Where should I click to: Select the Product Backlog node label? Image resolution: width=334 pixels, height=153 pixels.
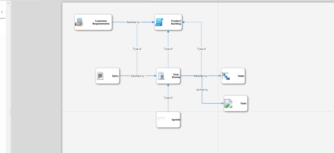(x=176, y=22)
